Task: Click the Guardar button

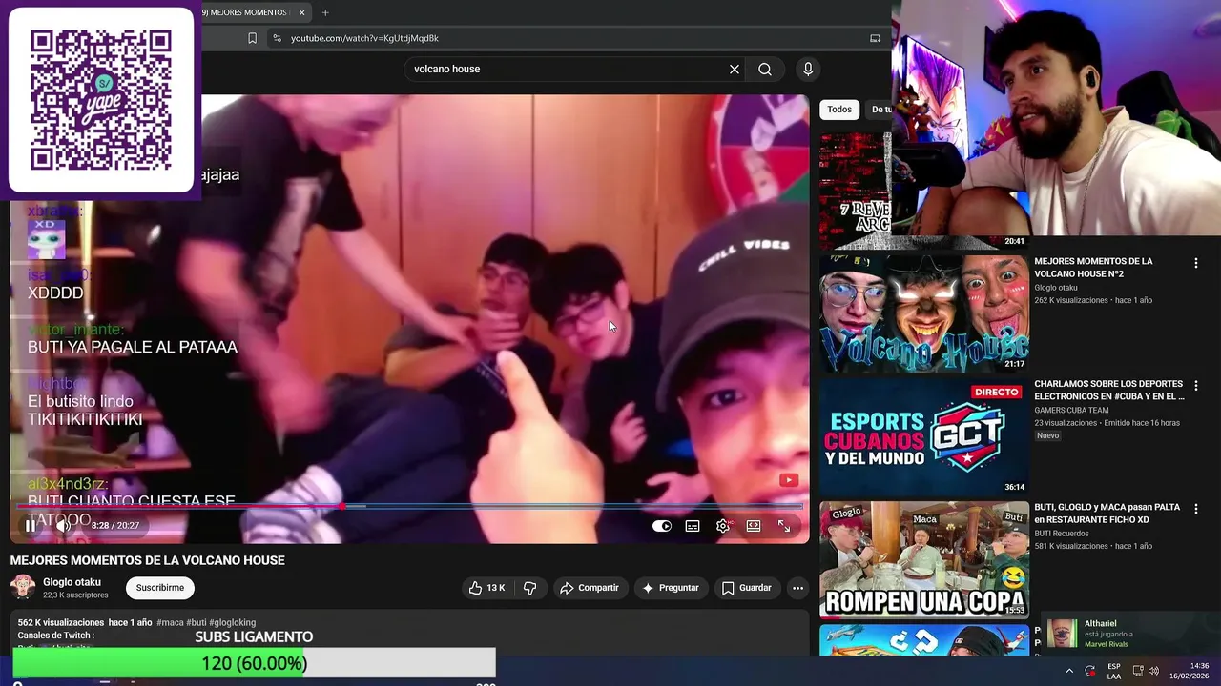Action: point(746,588)
